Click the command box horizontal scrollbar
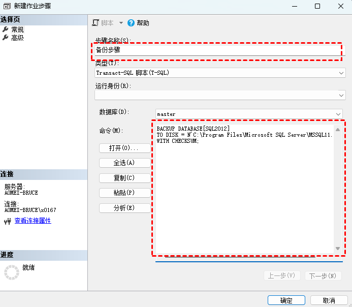Image resolution: width=352 pixels, height=307 pixels. pos(240,257)
